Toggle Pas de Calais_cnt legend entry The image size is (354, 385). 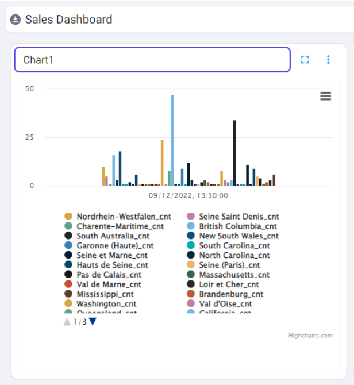coord(103,275)
